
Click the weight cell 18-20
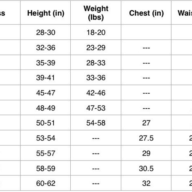coord(96,32)
